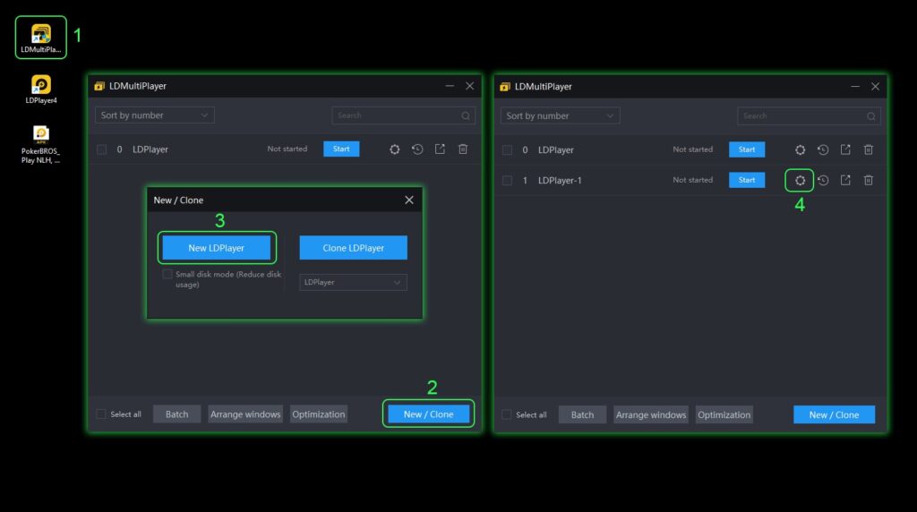The image size is (917, 512).
Task: Click Arrange windows in left window
Action: 245,414
